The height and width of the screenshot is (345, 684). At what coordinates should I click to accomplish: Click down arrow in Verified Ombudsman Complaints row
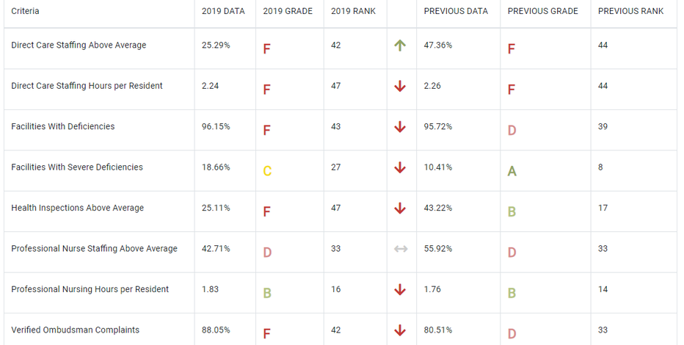coord(400,330)
